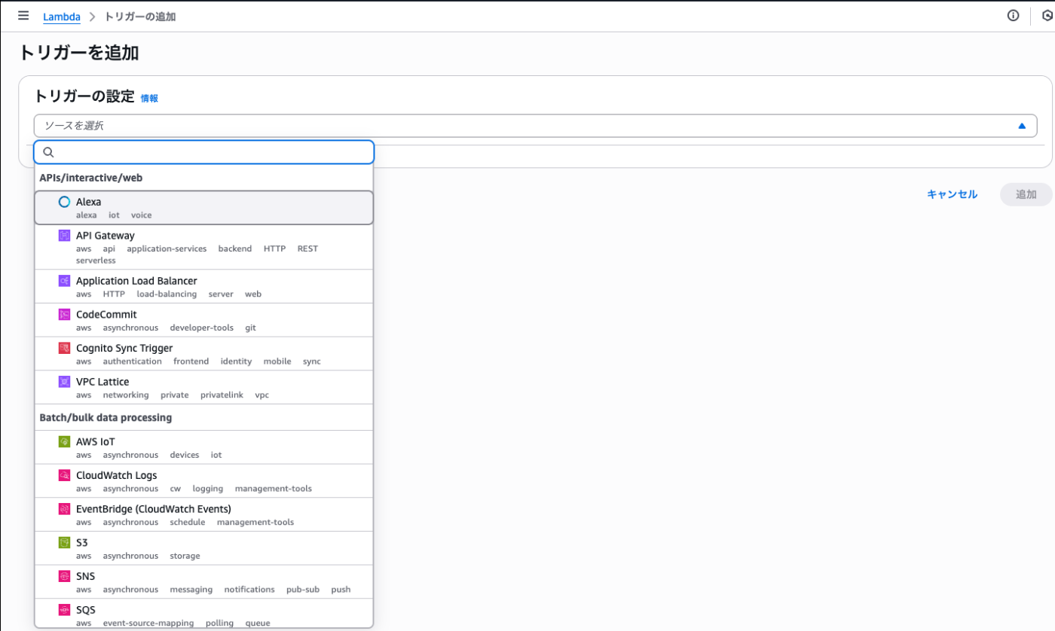This screenshot has height=631, width=1055.
Task: Click the 'authentication' tag under Cognito
Action: pos(132,361)
